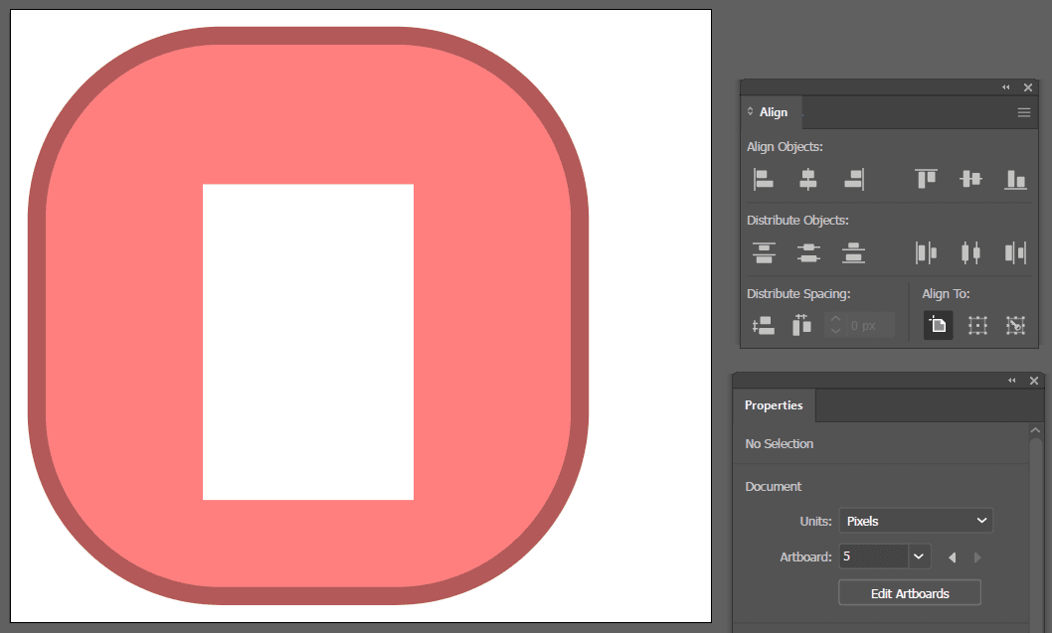Collapse the Properties panel to icons
Screen dimensions: 1052x633
pyautogui.click(x=1012, y=381)
